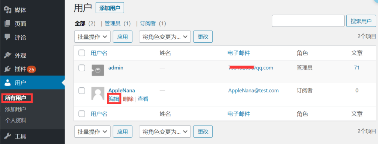The width and height of the screenshot is (378, 144).
Task: Check the admin user row checkbox
Action: click(82, 68)
